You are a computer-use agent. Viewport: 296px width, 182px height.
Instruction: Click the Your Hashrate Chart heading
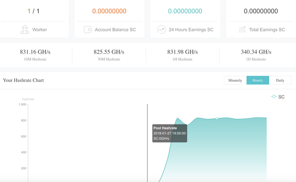[24, 80]
